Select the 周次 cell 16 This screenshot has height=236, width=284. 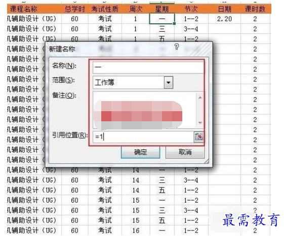136,230
